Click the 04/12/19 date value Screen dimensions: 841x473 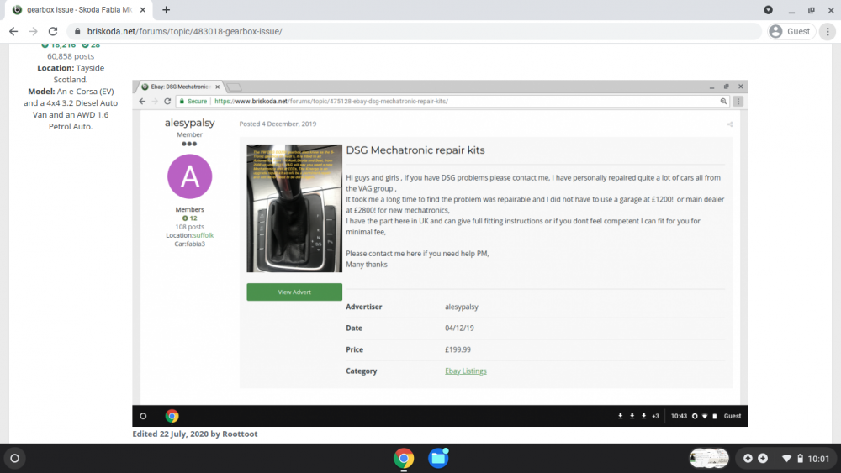tap(459, 328)
